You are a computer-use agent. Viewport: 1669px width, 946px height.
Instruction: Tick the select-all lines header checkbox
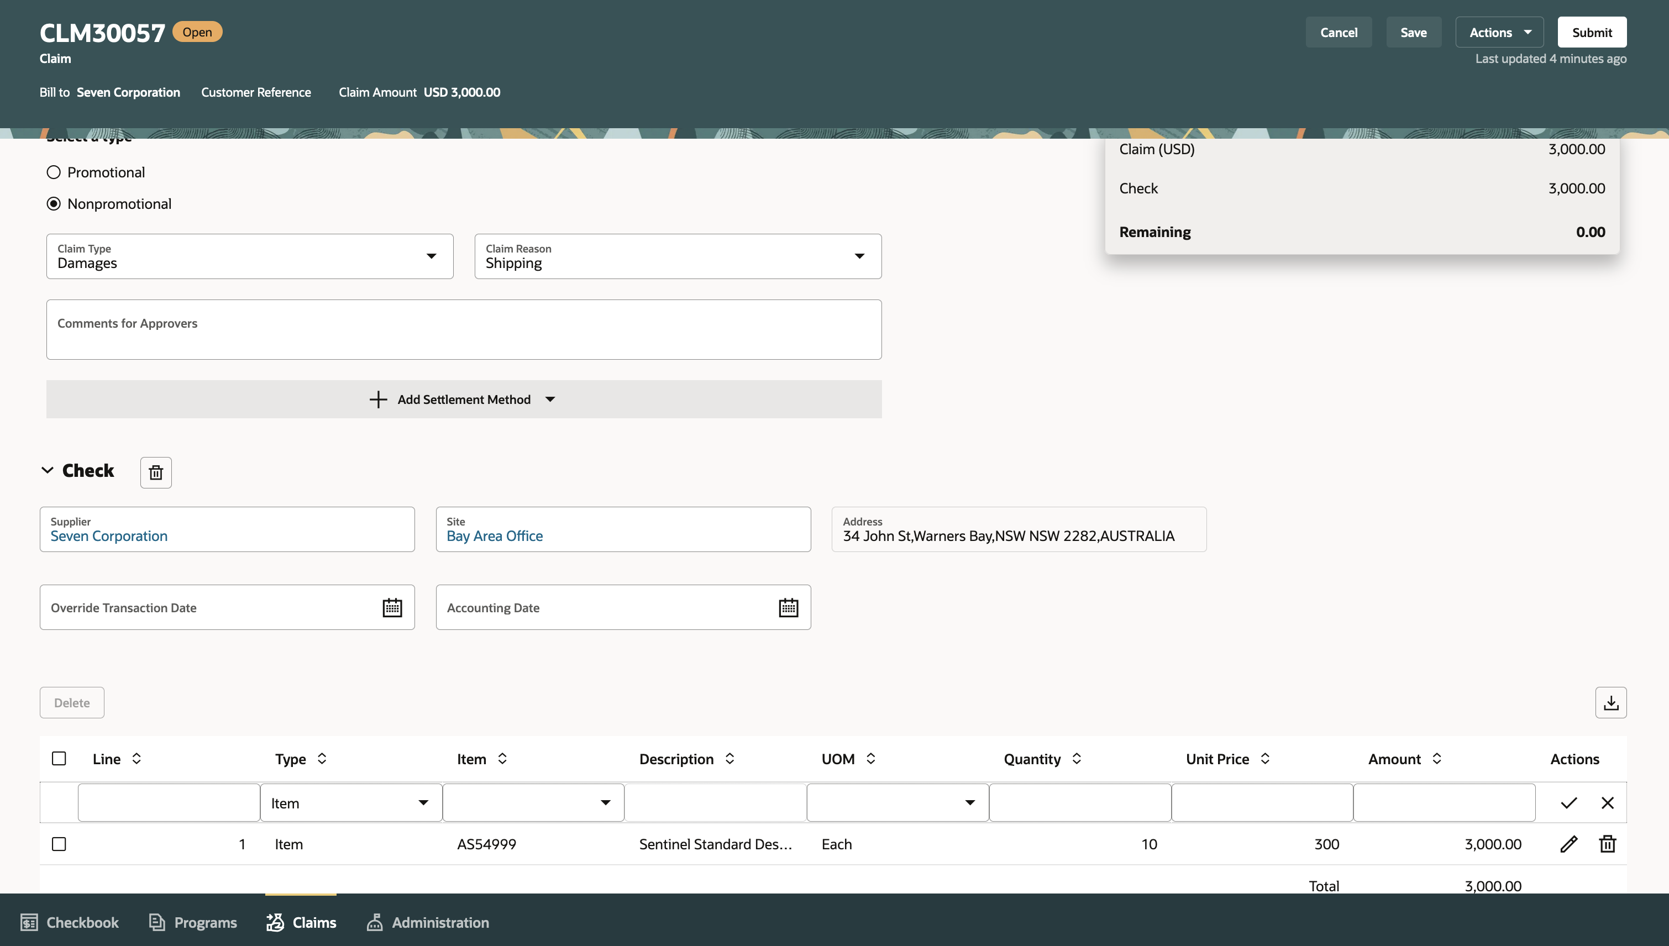click(x=59, y=759)
